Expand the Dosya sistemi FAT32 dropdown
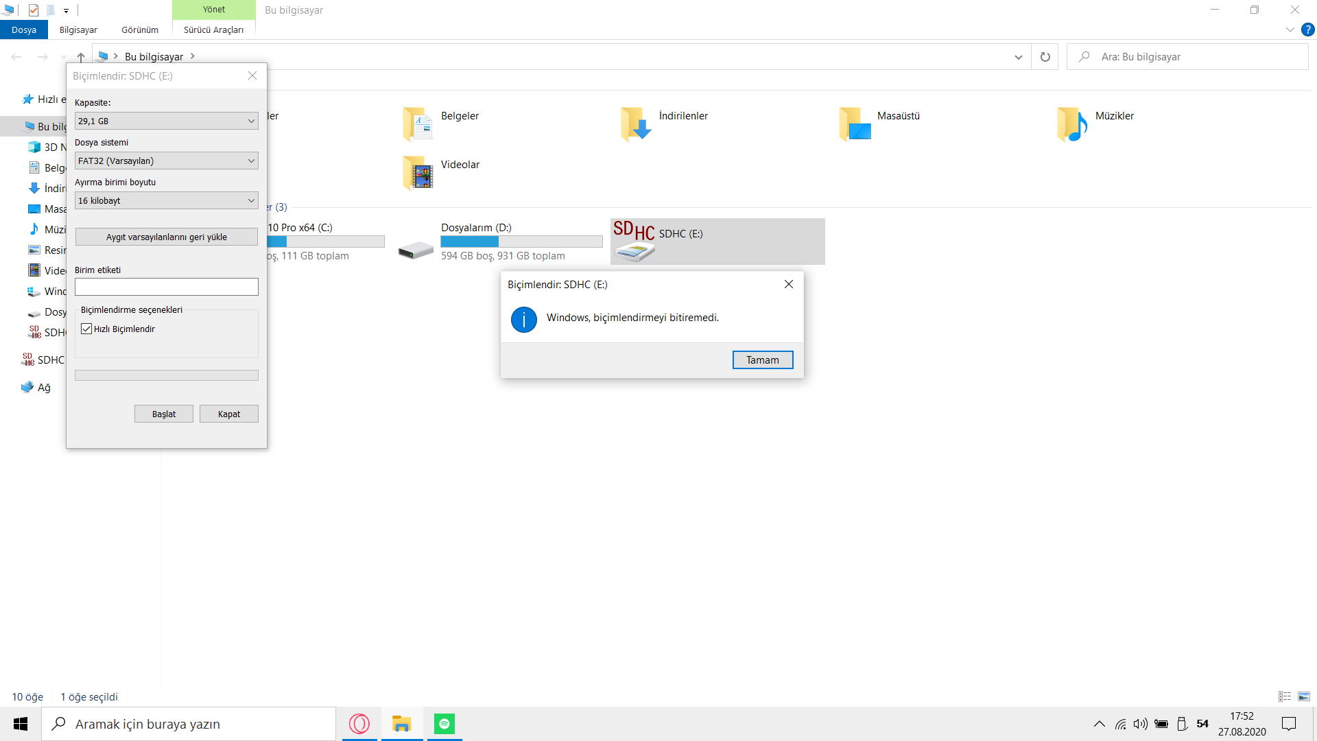The width and height of the screenshot is (1317, 741). 167,161
